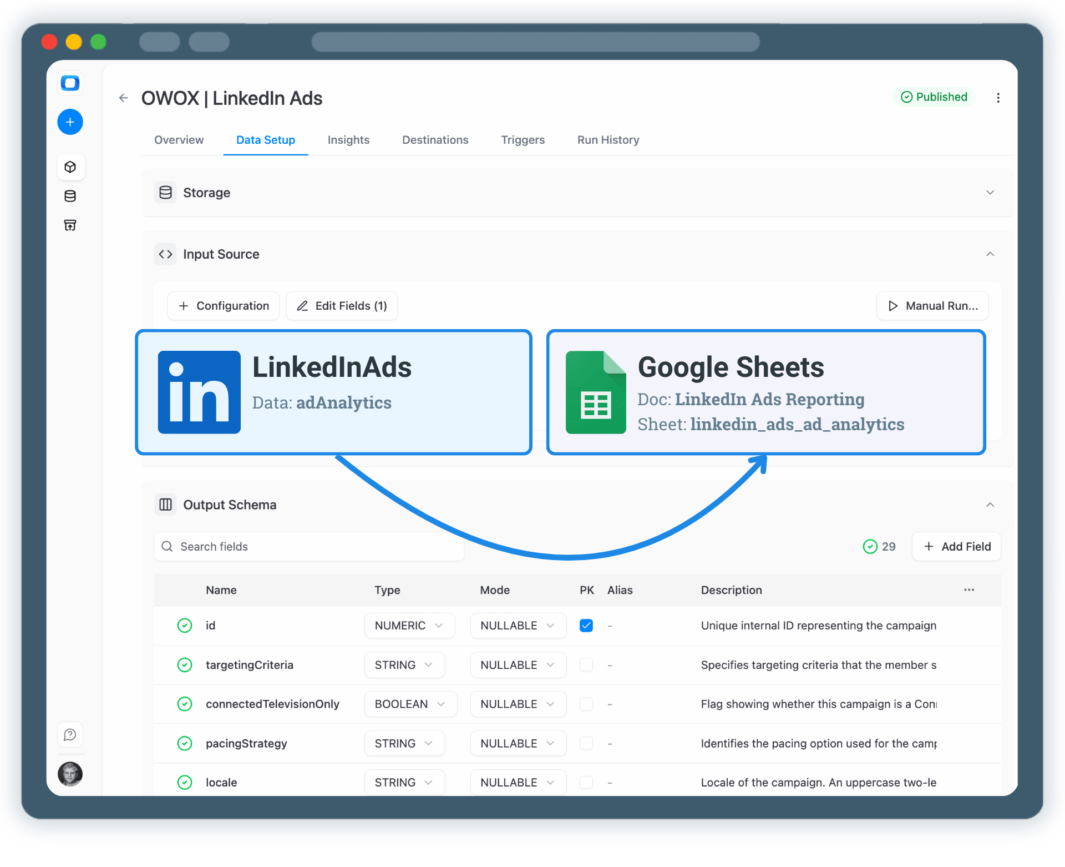Open the help chat bubble icon
This screenshot has width=1065, height=867.
click(x=70, y=734)
